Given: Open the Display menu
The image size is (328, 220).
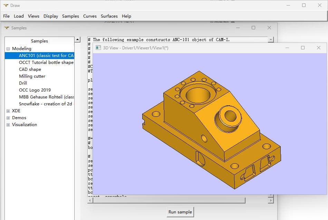Looking at the screenshot, I should click(x=51, y=16).
